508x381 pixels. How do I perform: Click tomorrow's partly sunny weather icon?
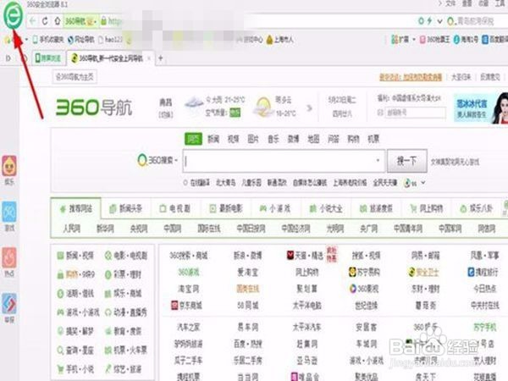(x=263, y=107)
